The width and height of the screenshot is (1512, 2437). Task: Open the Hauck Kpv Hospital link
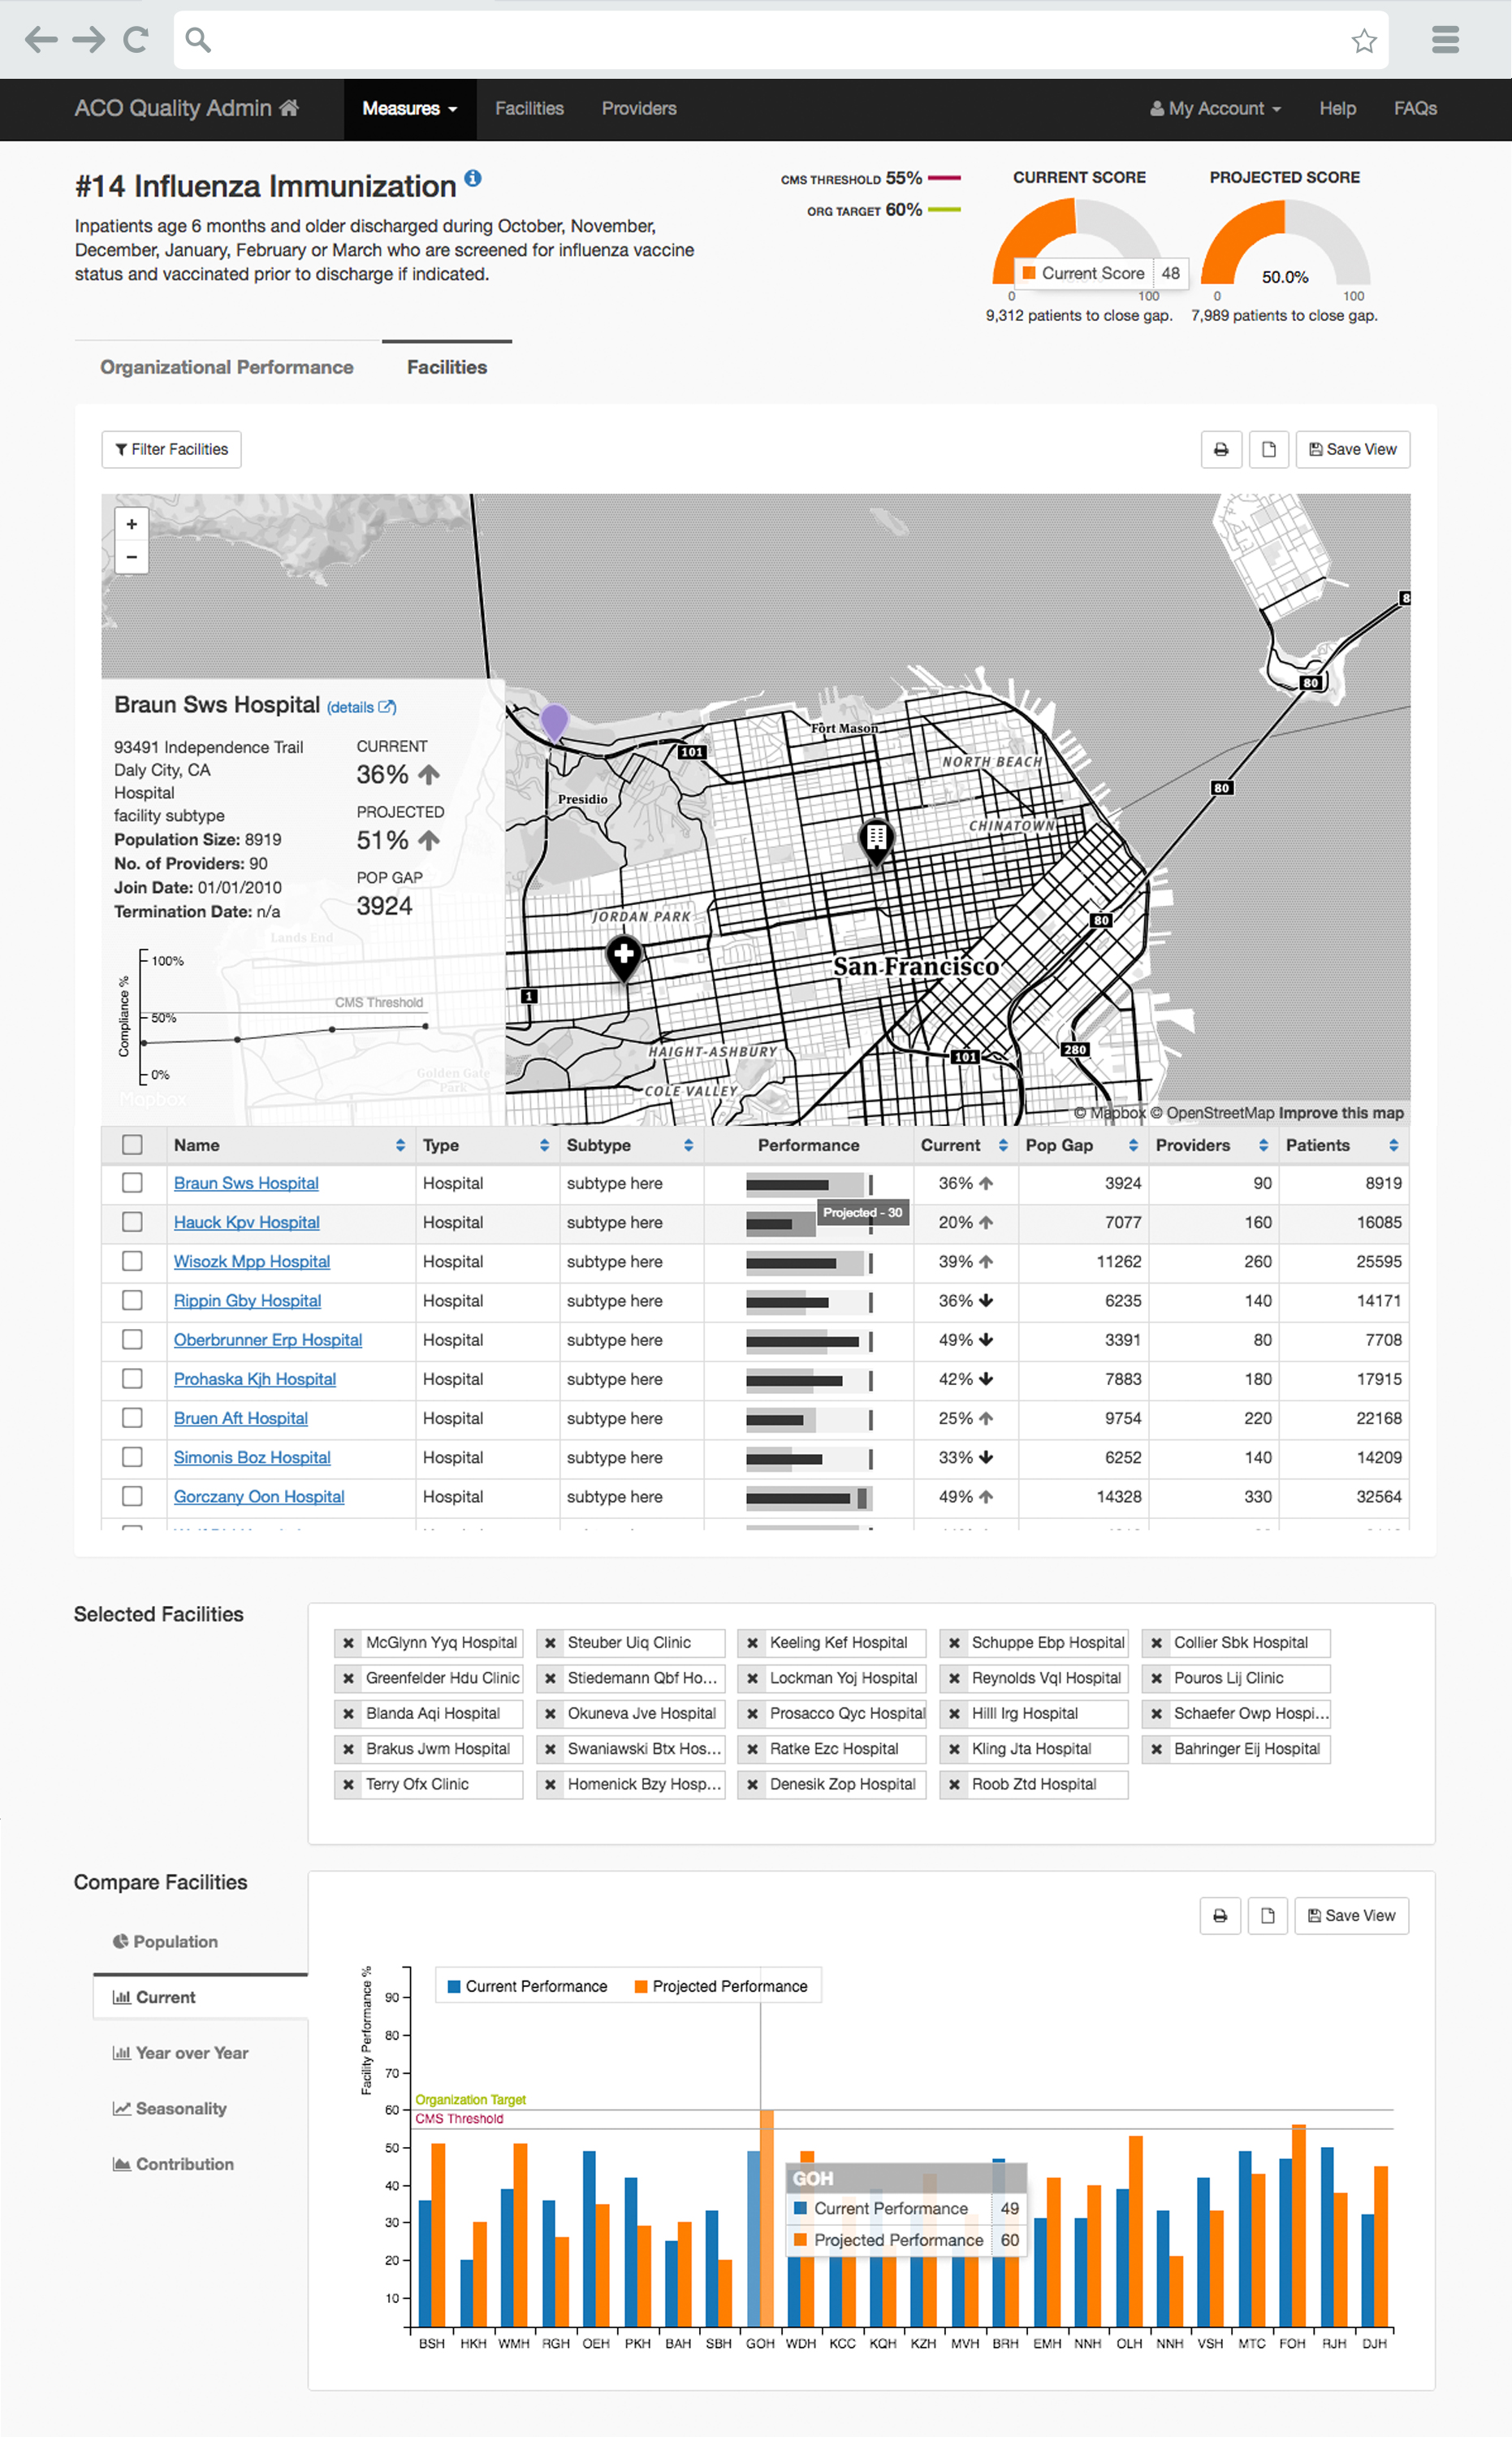246,1223
